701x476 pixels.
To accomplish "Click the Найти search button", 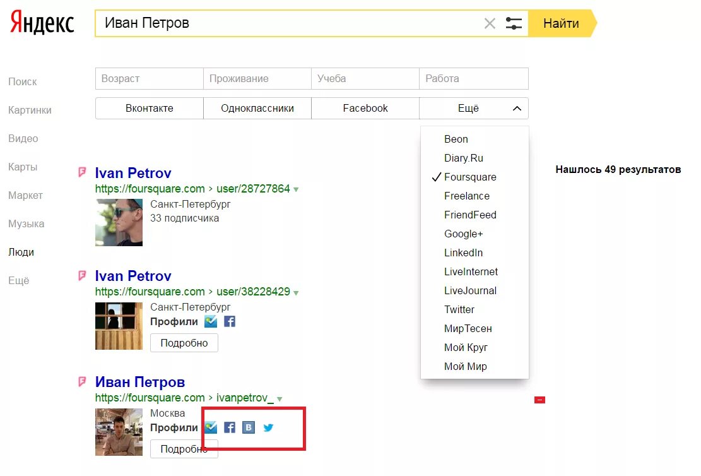I will point(562,23).
